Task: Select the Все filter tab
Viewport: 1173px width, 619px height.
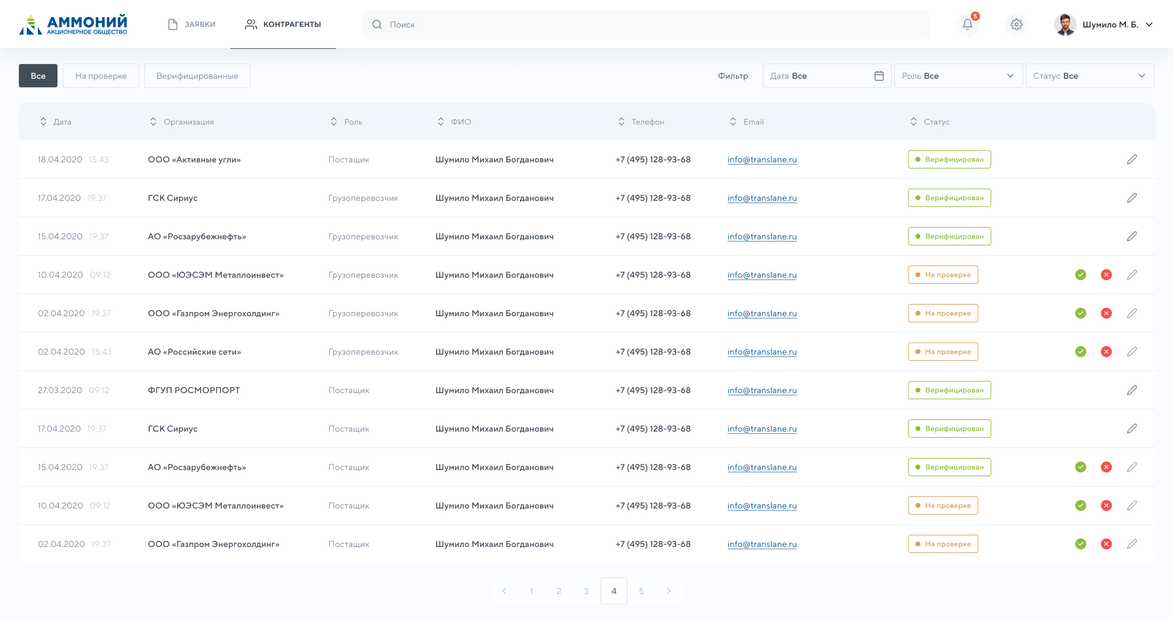Action: [38, 76]
